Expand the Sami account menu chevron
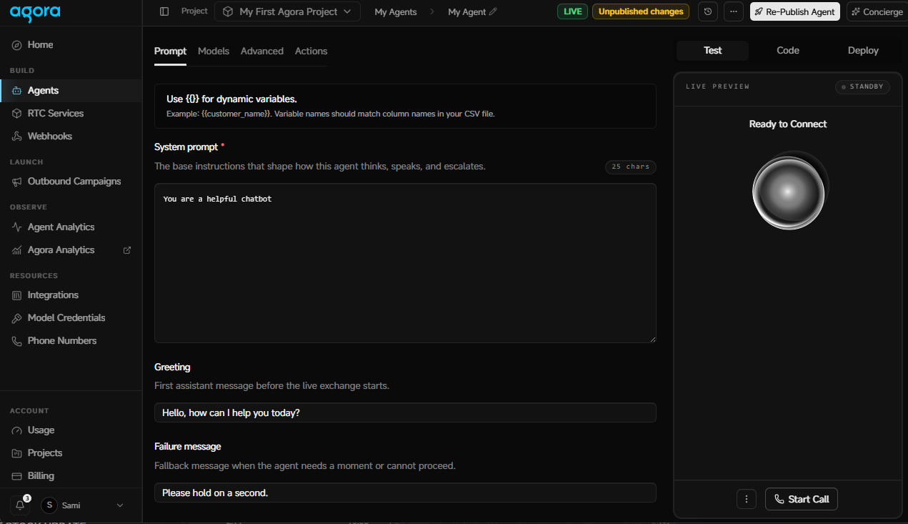The width and height of the screenshot is (908, 524). [120, 505]
